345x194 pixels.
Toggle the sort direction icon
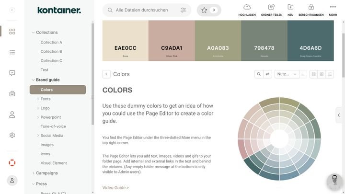click(x=303, y=74)
